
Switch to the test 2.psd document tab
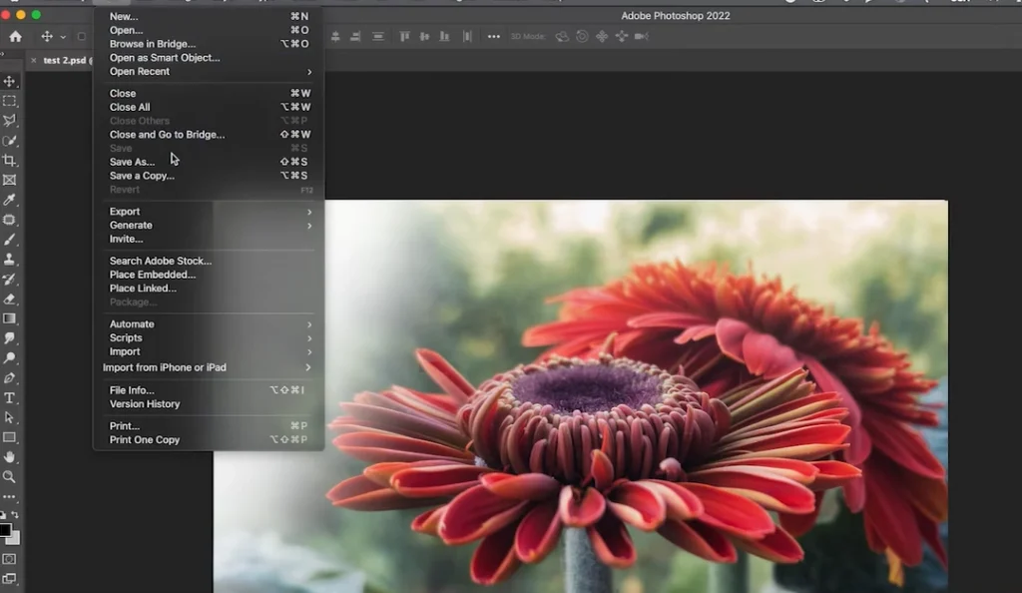pyautogui.click(x=62, y=60)
